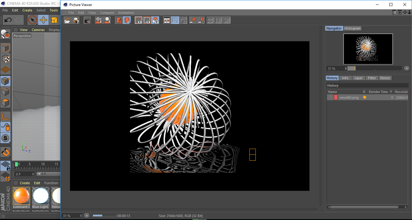This screenshot has width=412, height=220.
Task: Click the 0 F current frame field
Action: (x=24, y=174)
